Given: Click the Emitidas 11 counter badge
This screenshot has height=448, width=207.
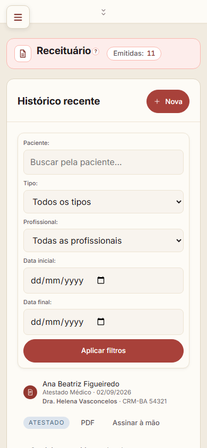Looking at the screenshot, I should click(x=134, y=54).
